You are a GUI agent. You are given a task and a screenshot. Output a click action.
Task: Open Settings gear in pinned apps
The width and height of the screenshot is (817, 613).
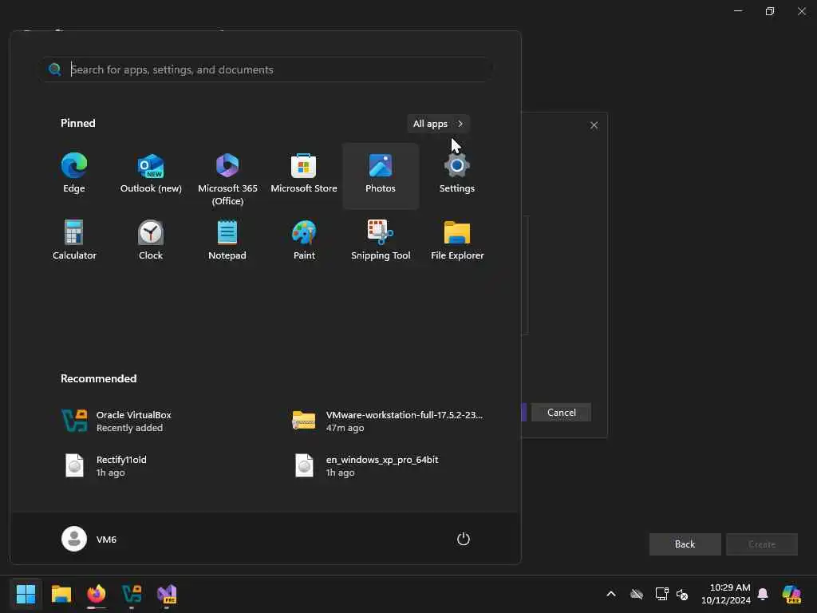point(457,175)
